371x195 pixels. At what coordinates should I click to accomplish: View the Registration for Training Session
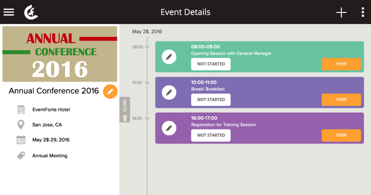tap(341, 136)
